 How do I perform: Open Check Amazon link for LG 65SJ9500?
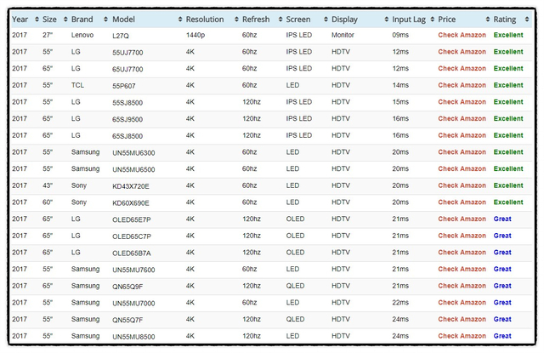(462, 119)
